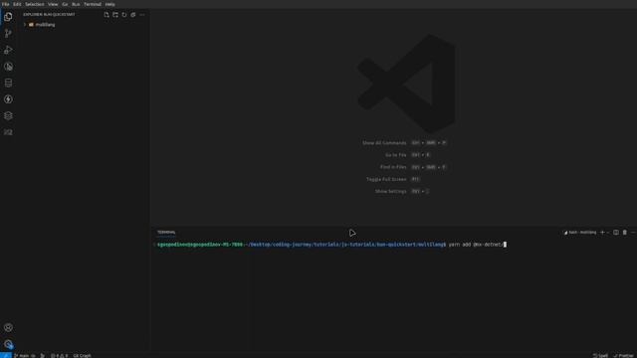Click the Go to File hint text
637x358 pixels.
(396, 155)
